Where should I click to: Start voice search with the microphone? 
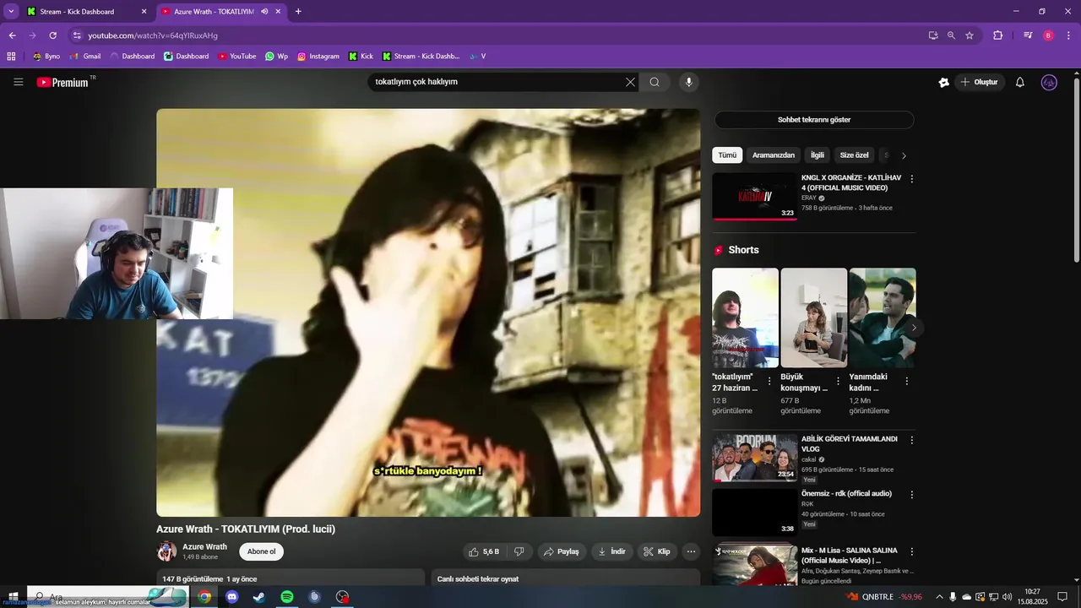pyautogui.click(x=688, y=82)
